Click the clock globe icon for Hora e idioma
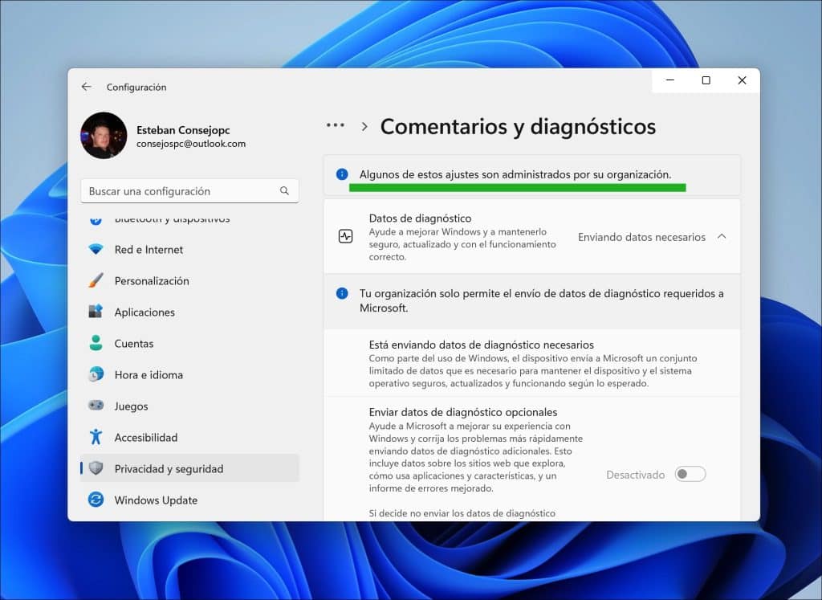Viewport: 822px width, 600px height. pos(96,374)
